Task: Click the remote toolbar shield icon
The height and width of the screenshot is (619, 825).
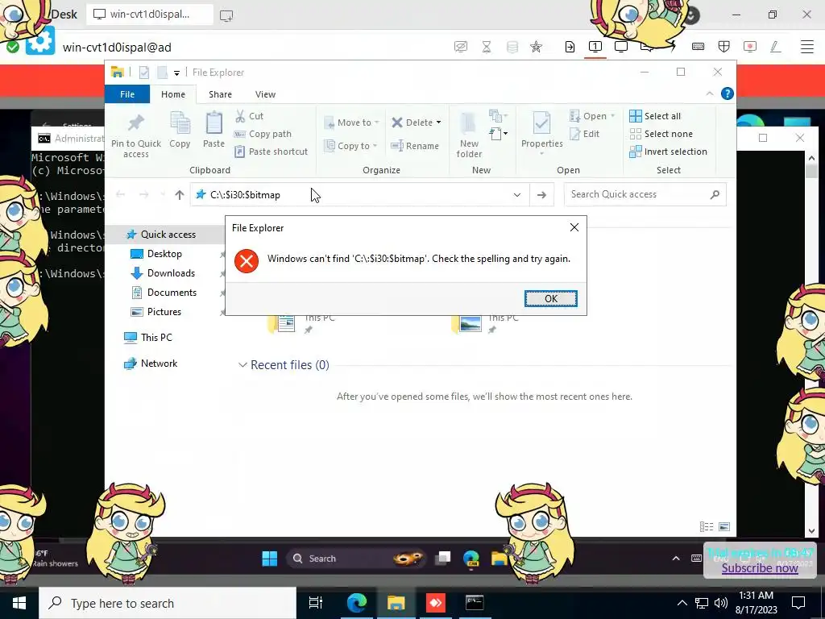Action: coord(724,47)
